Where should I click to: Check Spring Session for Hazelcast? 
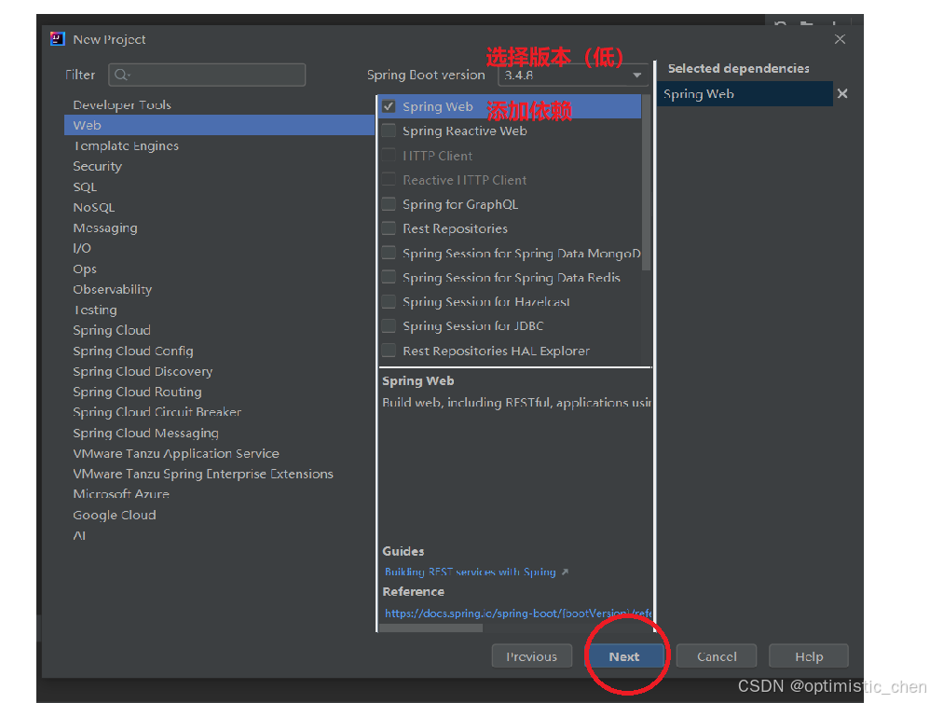[x=389, y=302]
